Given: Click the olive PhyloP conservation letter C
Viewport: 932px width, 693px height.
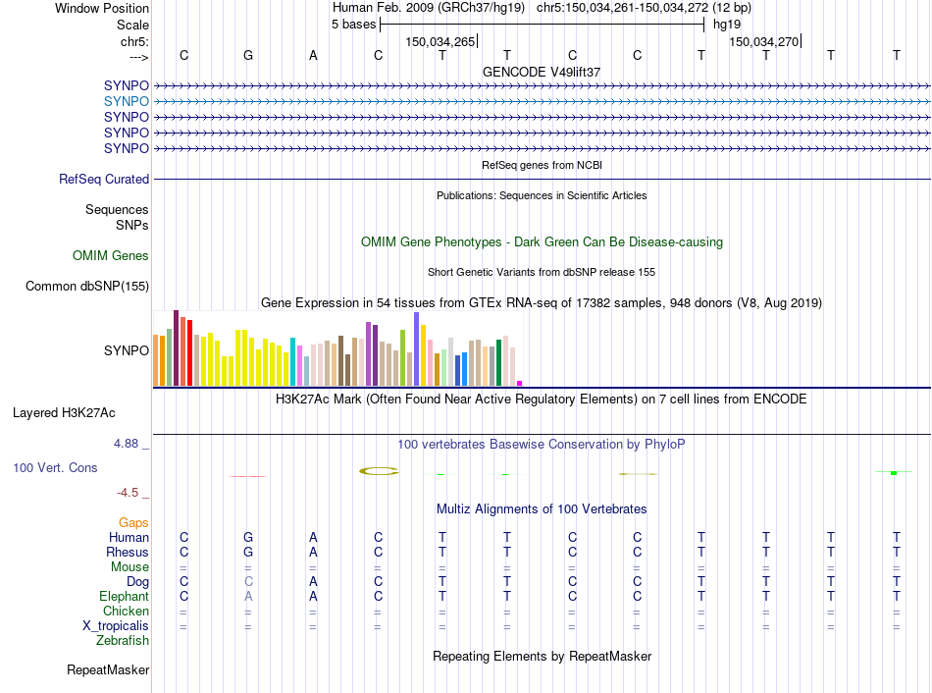Looking at the screenshot, I should pyautogui.click(x=379, y=471).
